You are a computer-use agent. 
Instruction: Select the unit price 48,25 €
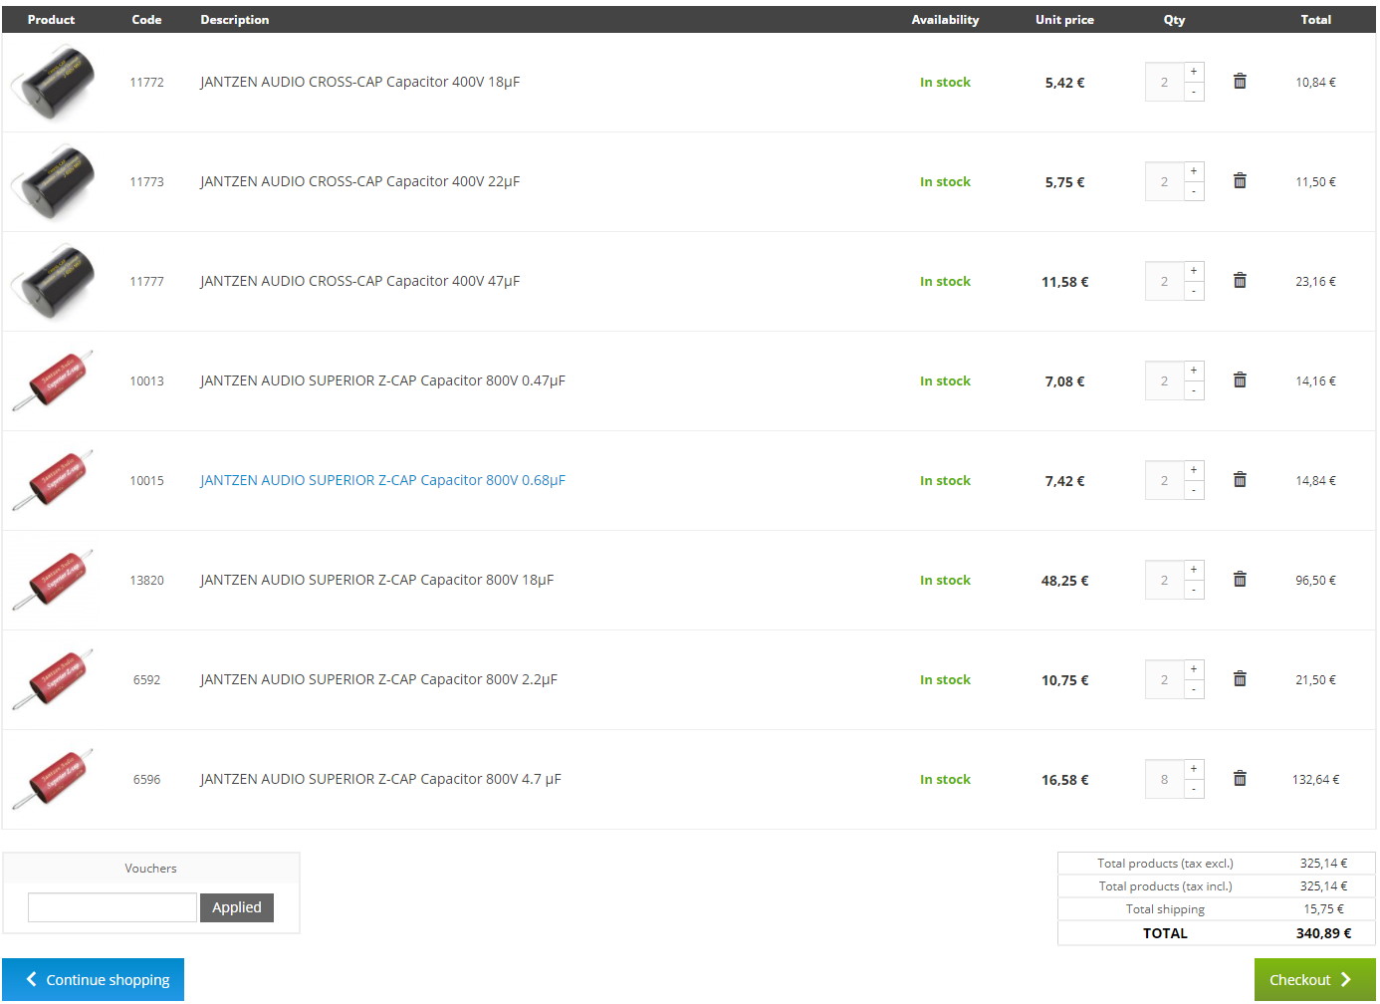(1064, 581)
